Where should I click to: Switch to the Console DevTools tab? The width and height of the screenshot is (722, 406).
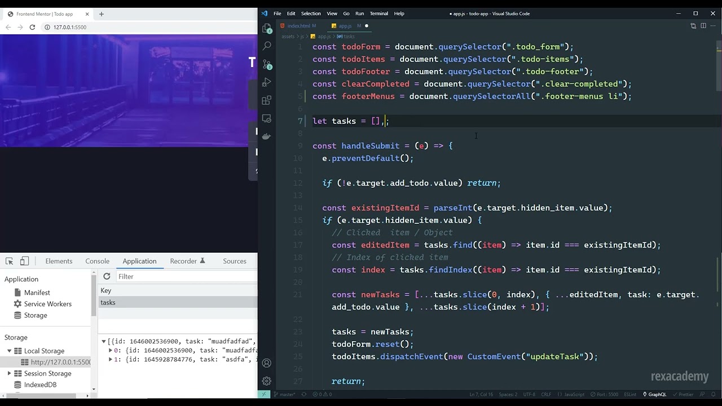(98, 261)
